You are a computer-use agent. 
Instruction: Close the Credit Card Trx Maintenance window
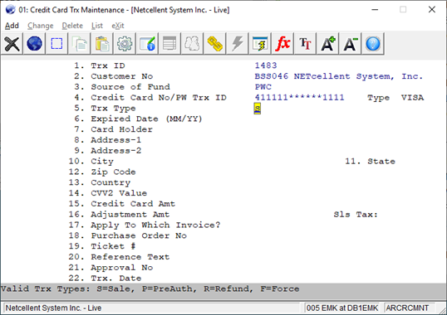click(x=431, y=9)
